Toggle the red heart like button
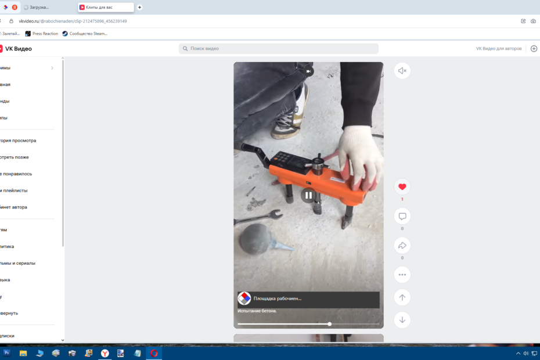Image resolution: width=540 pixels, height=360 pixels. pos(402,186)
